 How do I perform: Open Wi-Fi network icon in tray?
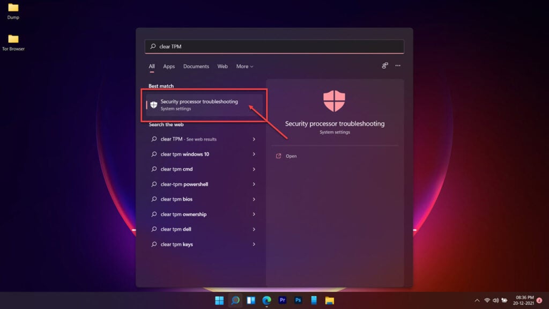(x=487, y=300)
